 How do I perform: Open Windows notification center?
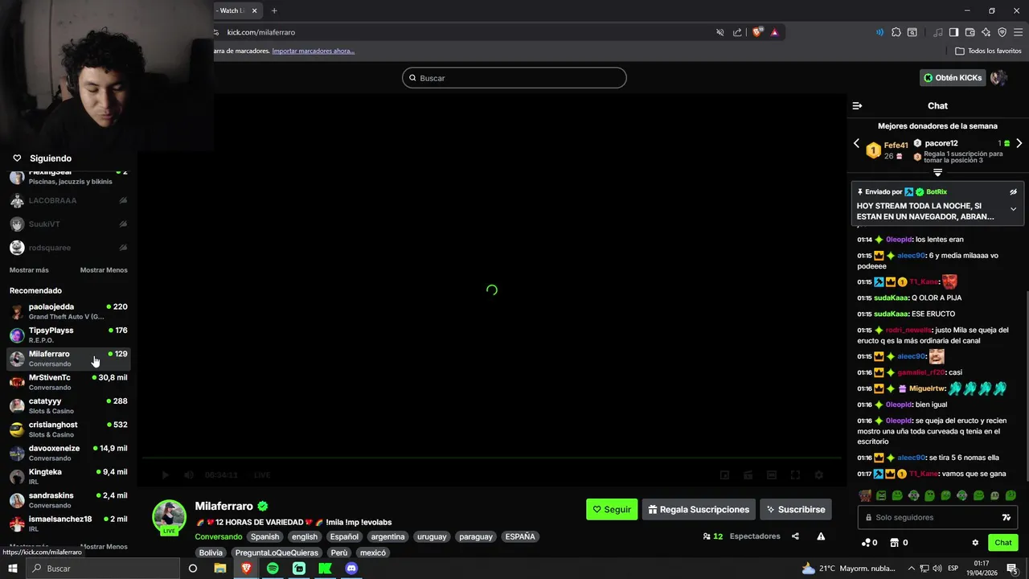pos(1011,569)
